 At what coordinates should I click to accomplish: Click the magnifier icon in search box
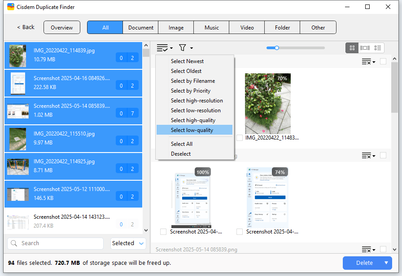14,243
